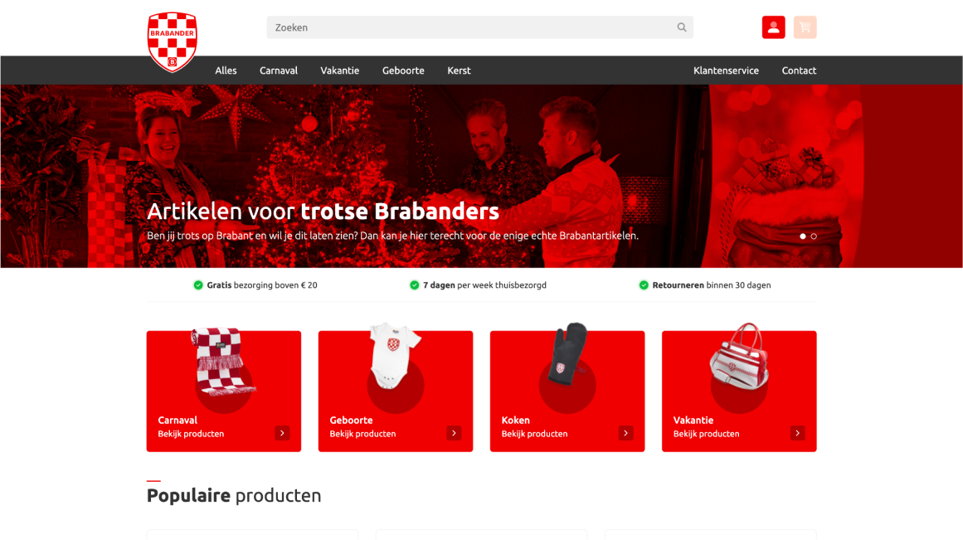Click the Vakantie bag image
Screen dimensions: 963x540
pos(739,357)
